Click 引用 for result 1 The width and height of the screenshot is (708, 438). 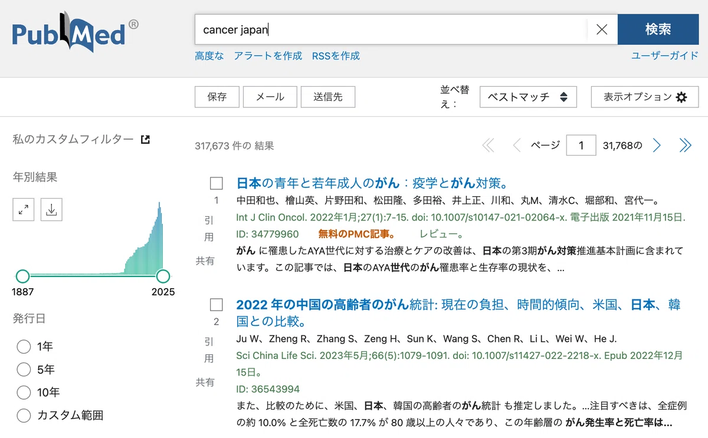point(209,228)
